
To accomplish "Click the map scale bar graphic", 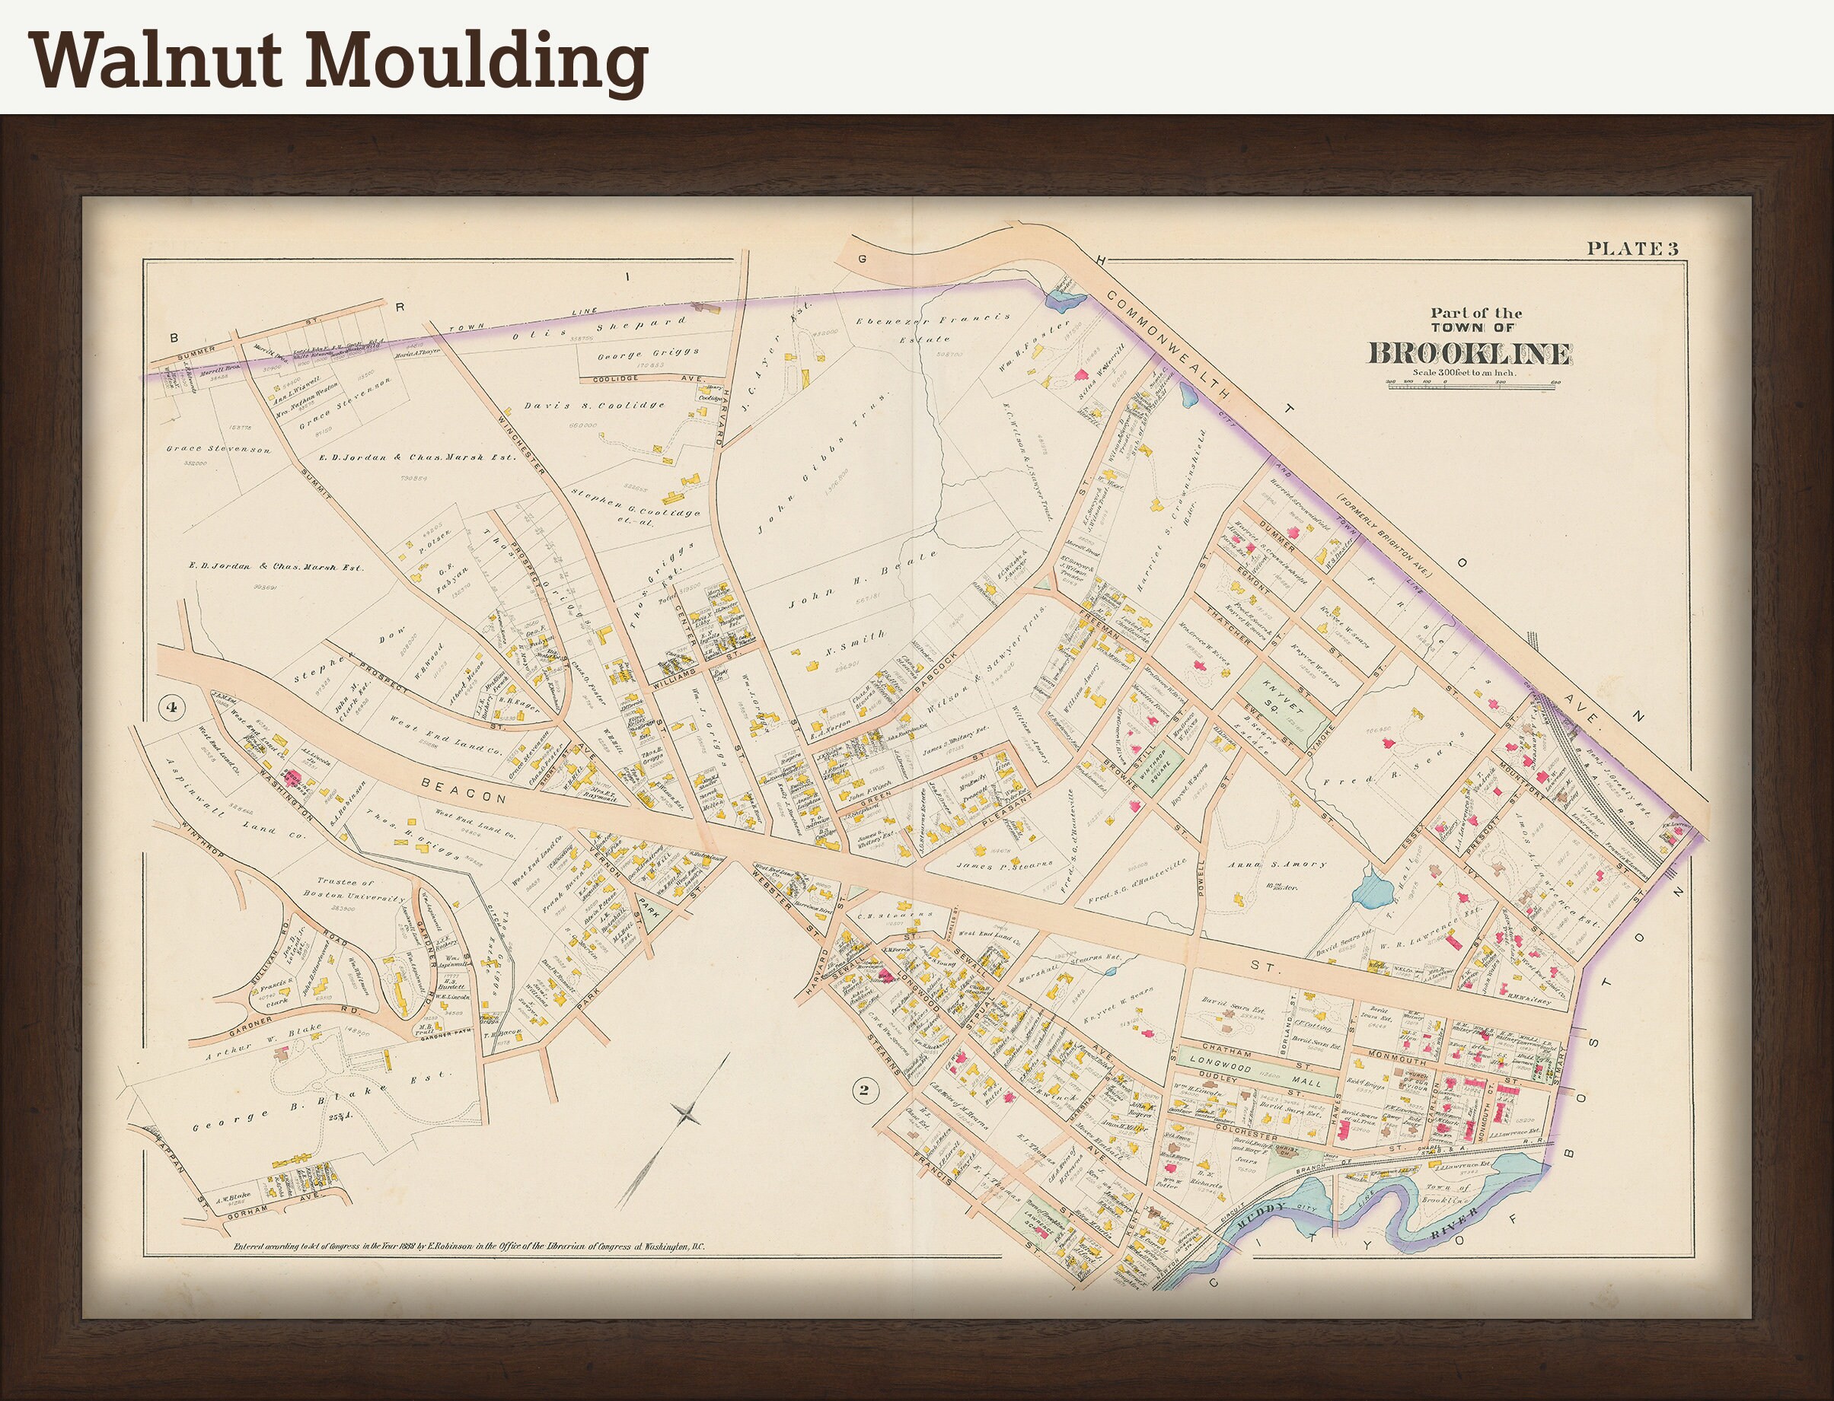I will (x=1472, y=384).
